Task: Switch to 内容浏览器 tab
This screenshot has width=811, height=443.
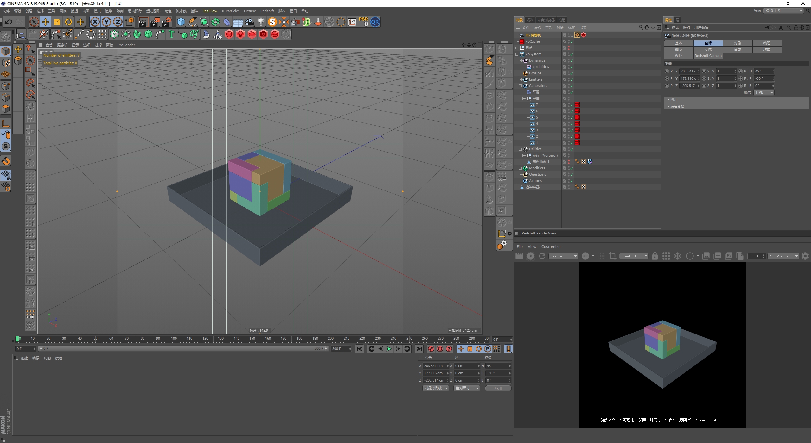Action: click(x=546, y=20)
